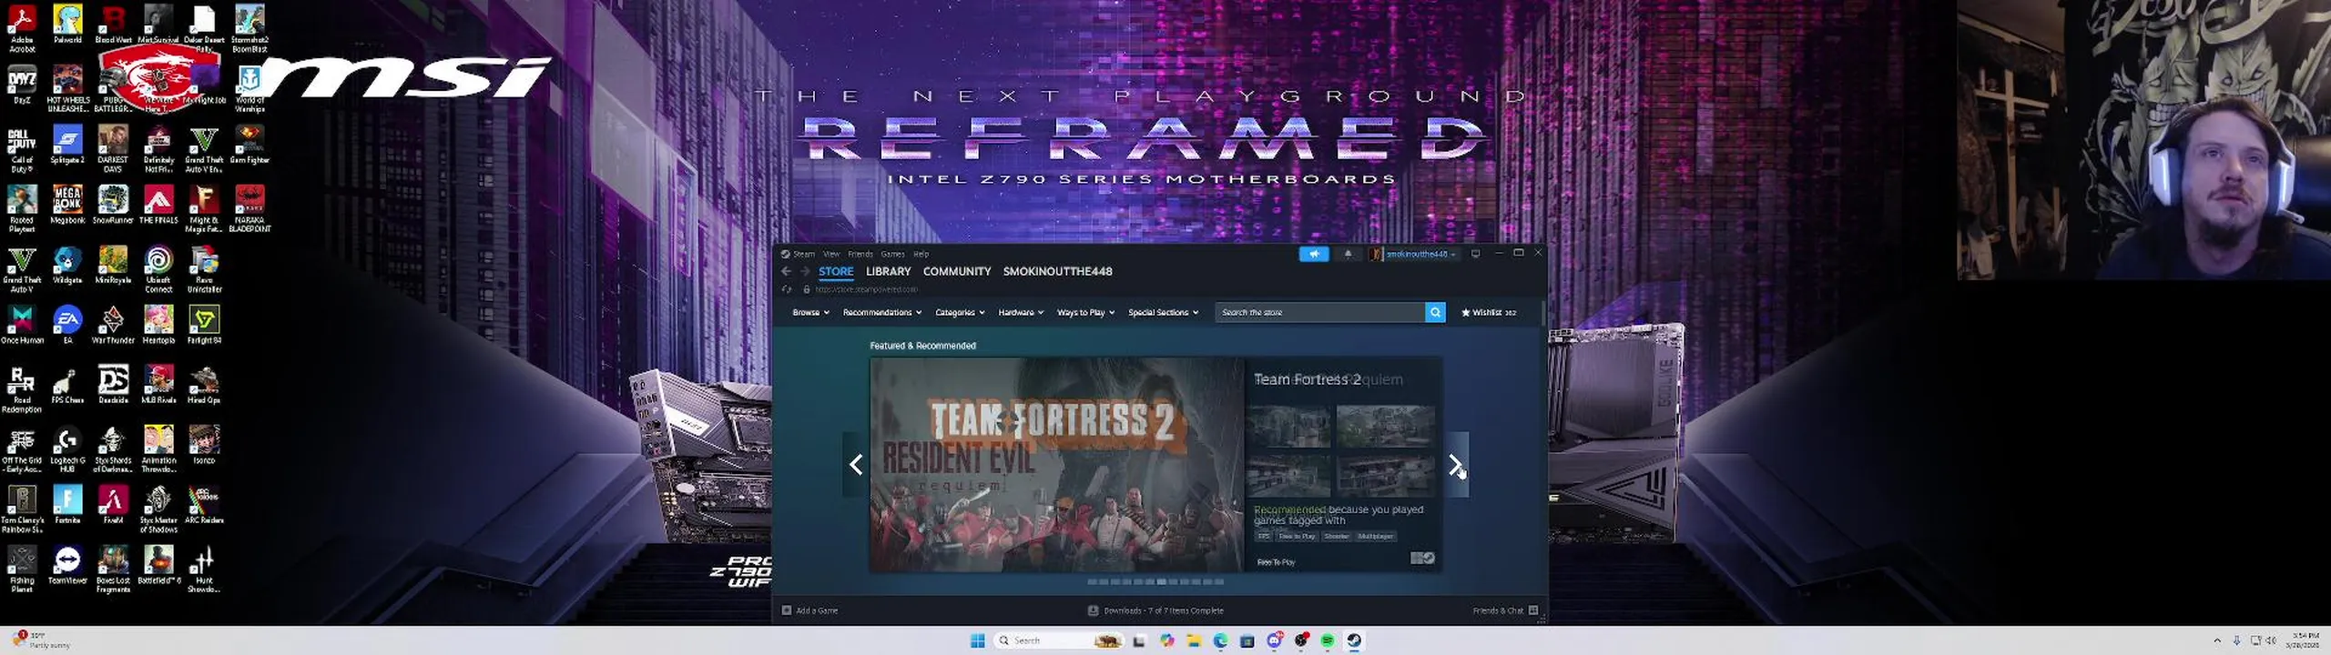Open Steam from the taskbar
The image size is (2331, 655).
(1354, 640)
